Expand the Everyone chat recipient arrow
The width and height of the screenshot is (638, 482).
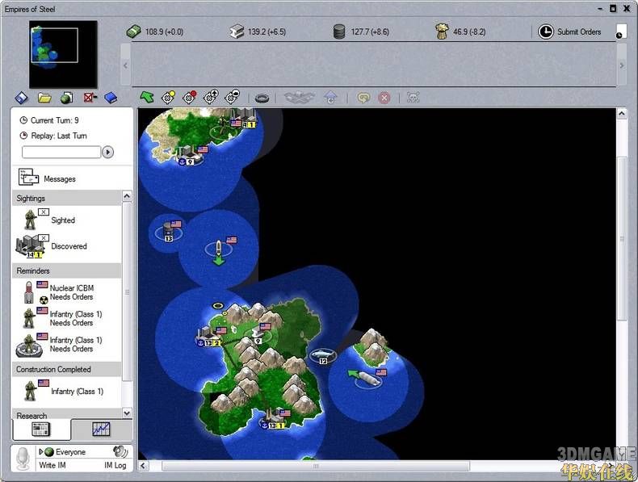click(40, 452)
